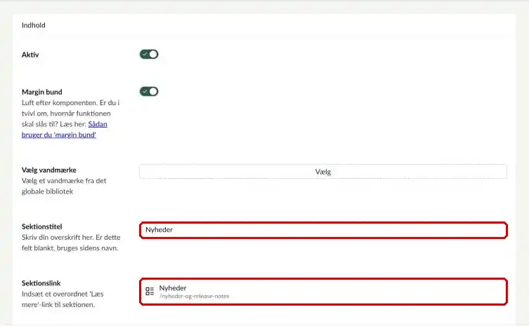Toggle the Aktiv switch
This screenshot has height=326, width=529.
pos(149,54)
